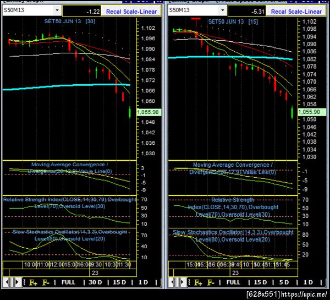Image resolution: width=330 pixels, height=300 pixels.
Task: Click SET50 JUN 13 [30] chart title
Action: click(70, 21)
